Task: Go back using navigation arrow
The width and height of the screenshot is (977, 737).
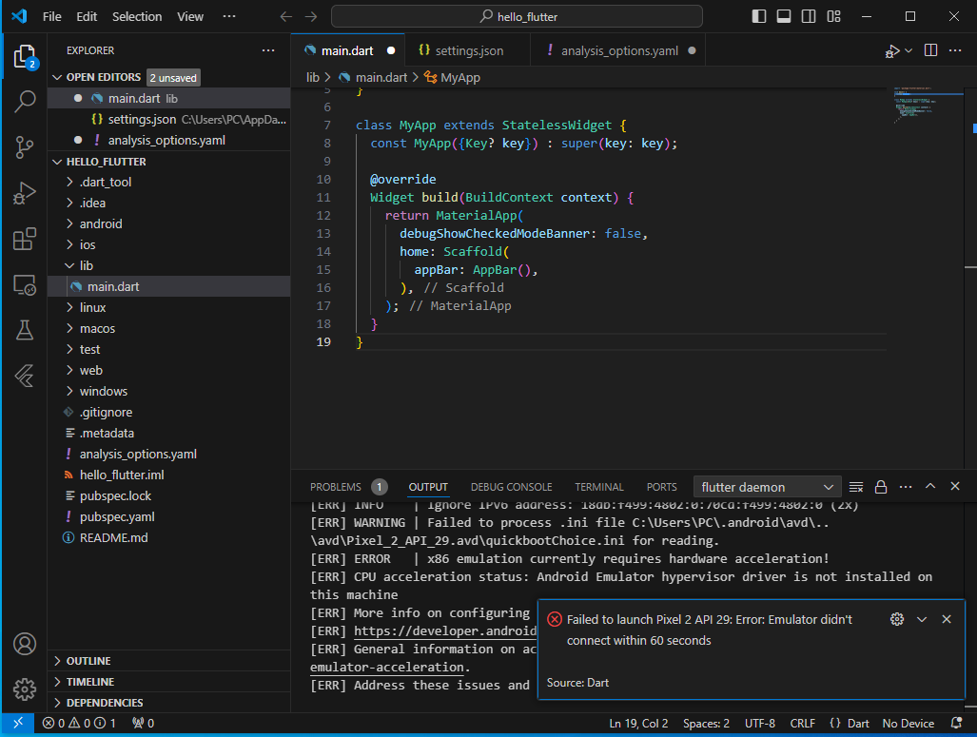Action: 286,17
